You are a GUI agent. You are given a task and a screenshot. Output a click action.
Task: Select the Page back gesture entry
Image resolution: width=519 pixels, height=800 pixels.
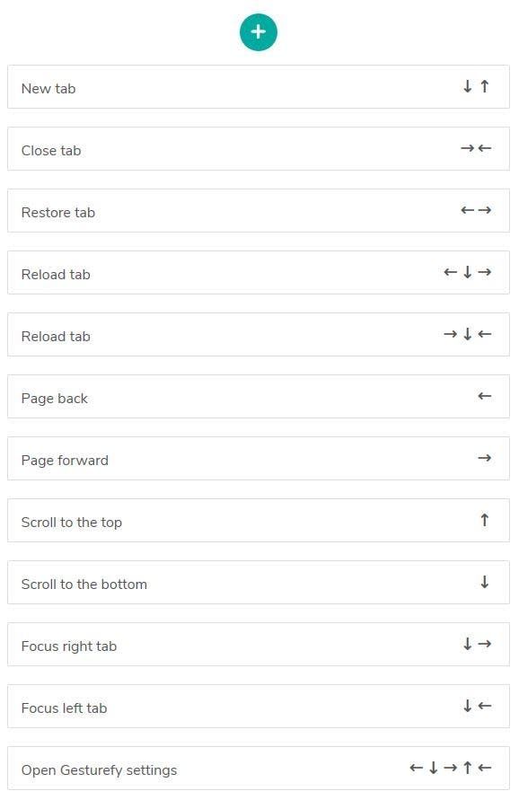point(259,397)
